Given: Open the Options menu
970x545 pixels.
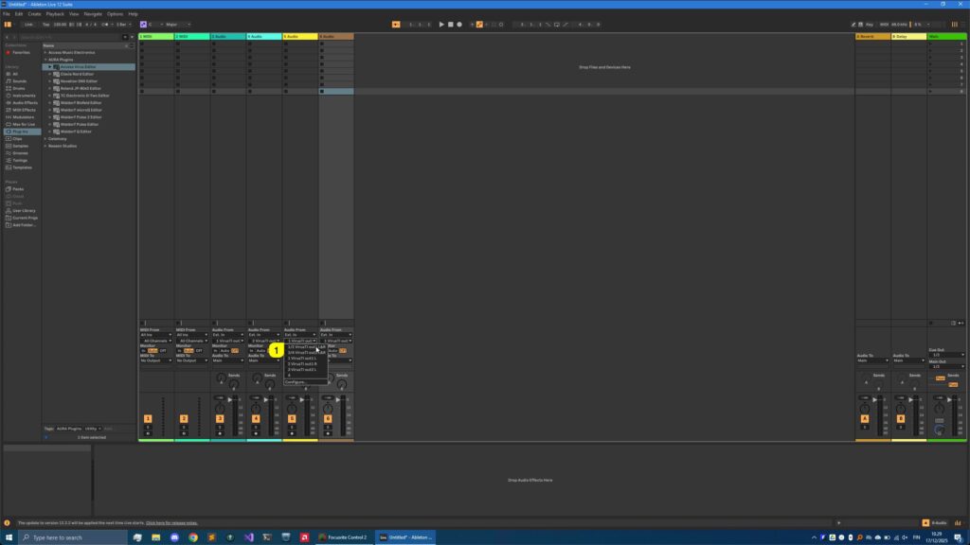Looking at the screenshot, I should click(116, 14).
